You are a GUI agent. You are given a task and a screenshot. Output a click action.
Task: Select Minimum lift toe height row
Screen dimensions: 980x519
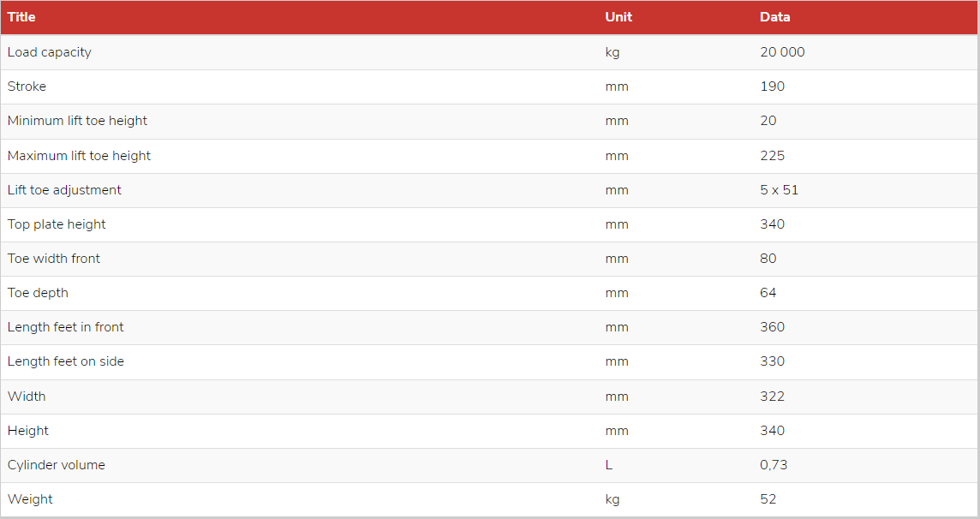point(489,121)
